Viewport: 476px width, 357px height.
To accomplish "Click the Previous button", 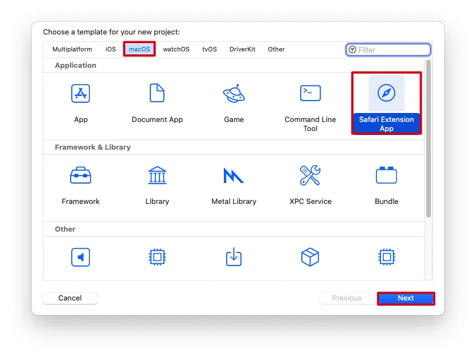I will (347, 298).
